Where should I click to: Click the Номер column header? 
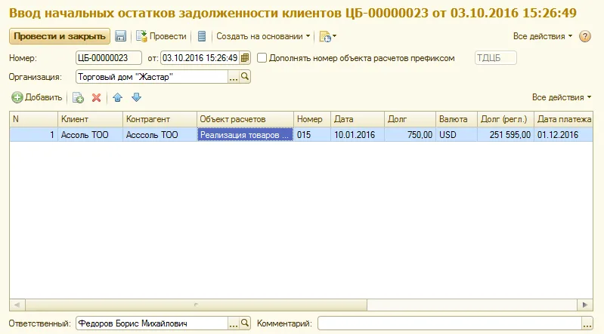pos(312,119)
